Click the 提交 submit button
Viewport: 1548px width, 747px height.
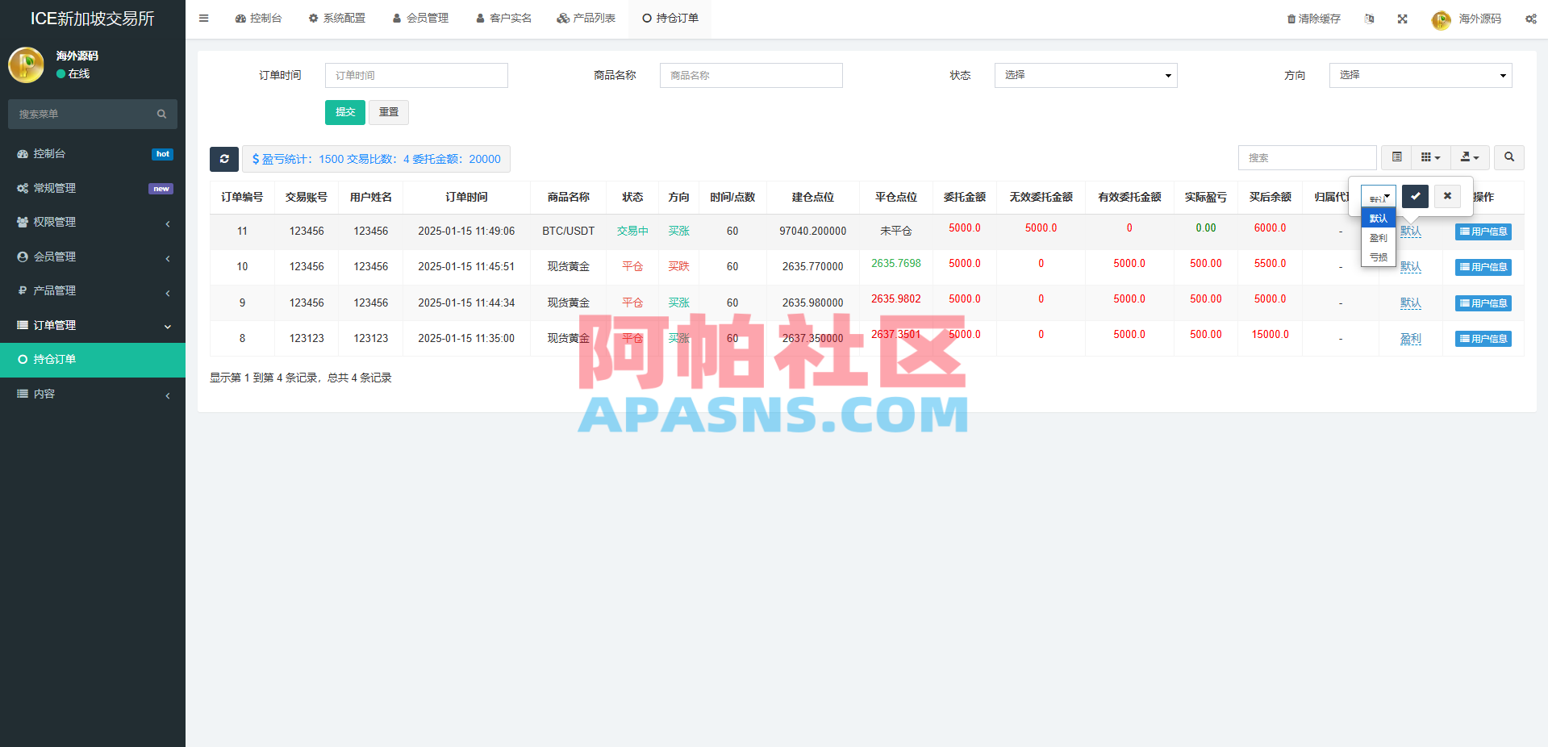pos(344,112)
